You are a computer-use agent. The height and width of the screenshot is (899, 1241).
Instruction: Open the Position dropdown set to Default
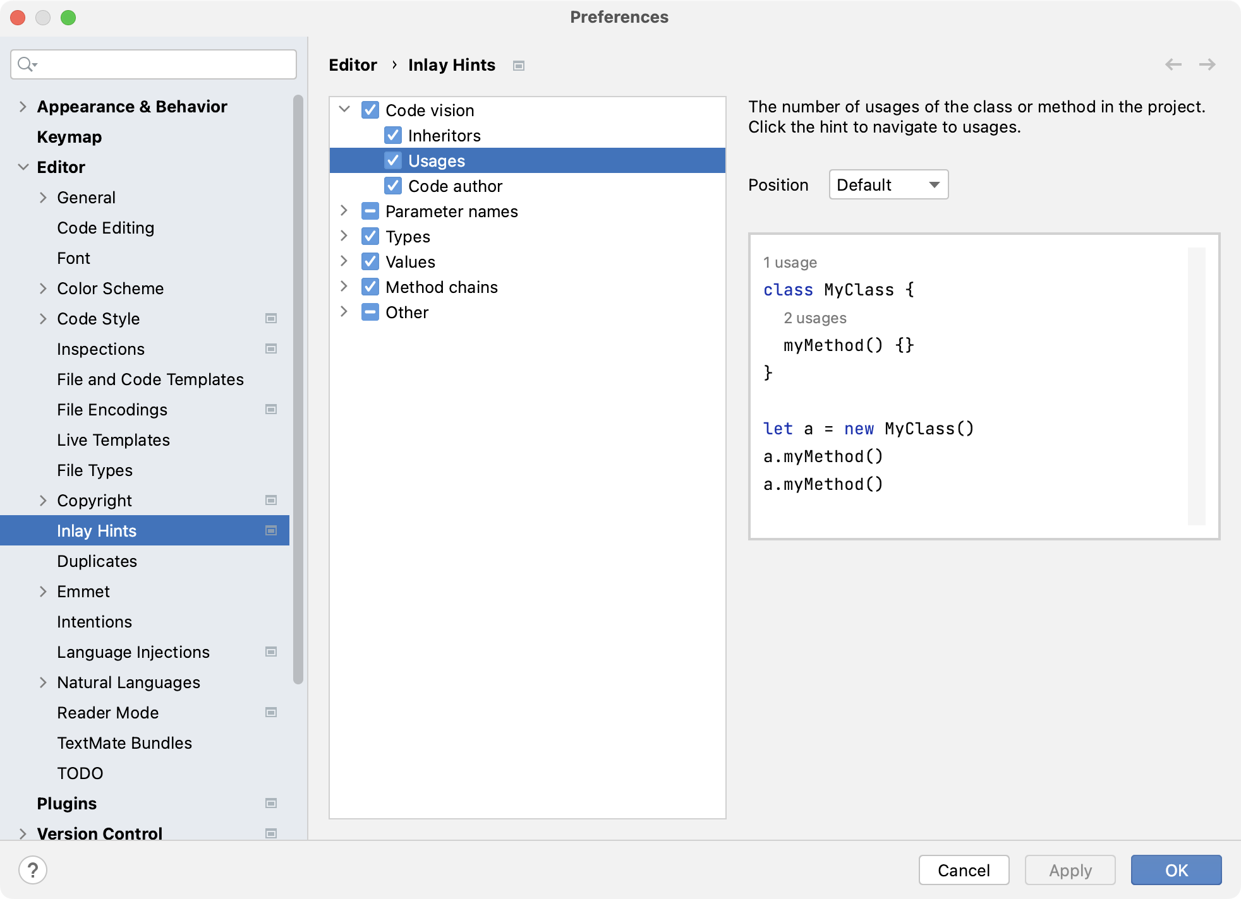(888, 184)
